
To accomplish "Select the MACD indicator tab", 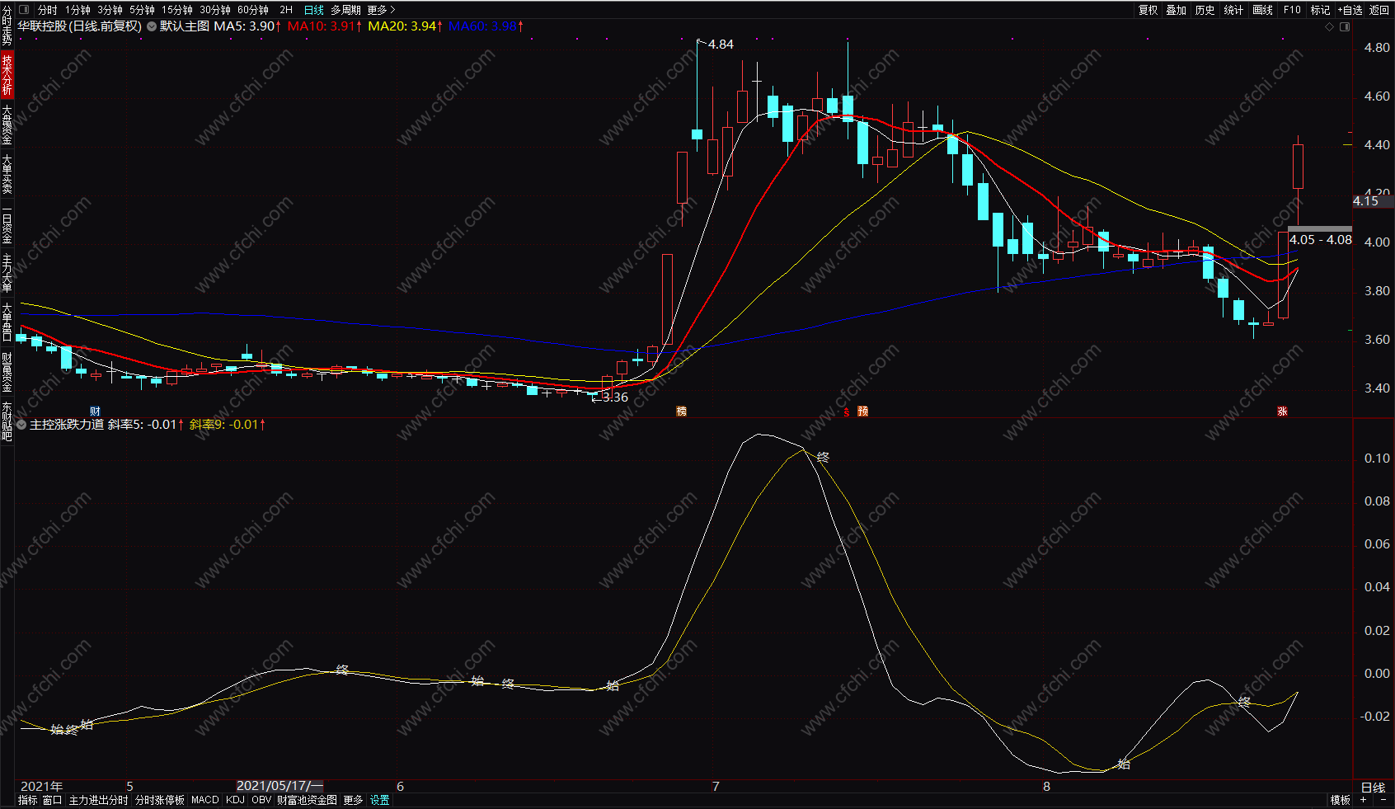I will [205, 800].
